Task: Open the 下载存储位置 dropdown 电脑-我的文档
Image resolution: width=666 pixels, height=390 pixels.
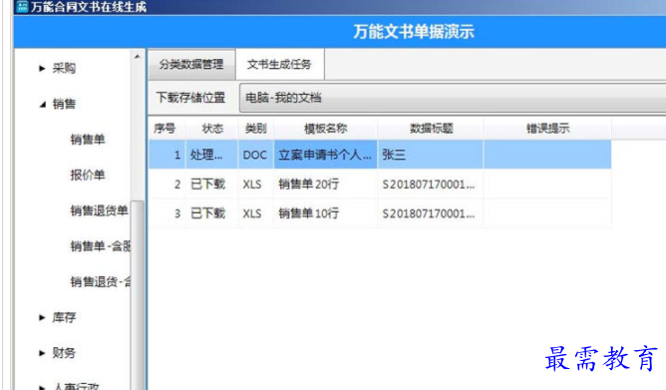Action: click(453, 98)
